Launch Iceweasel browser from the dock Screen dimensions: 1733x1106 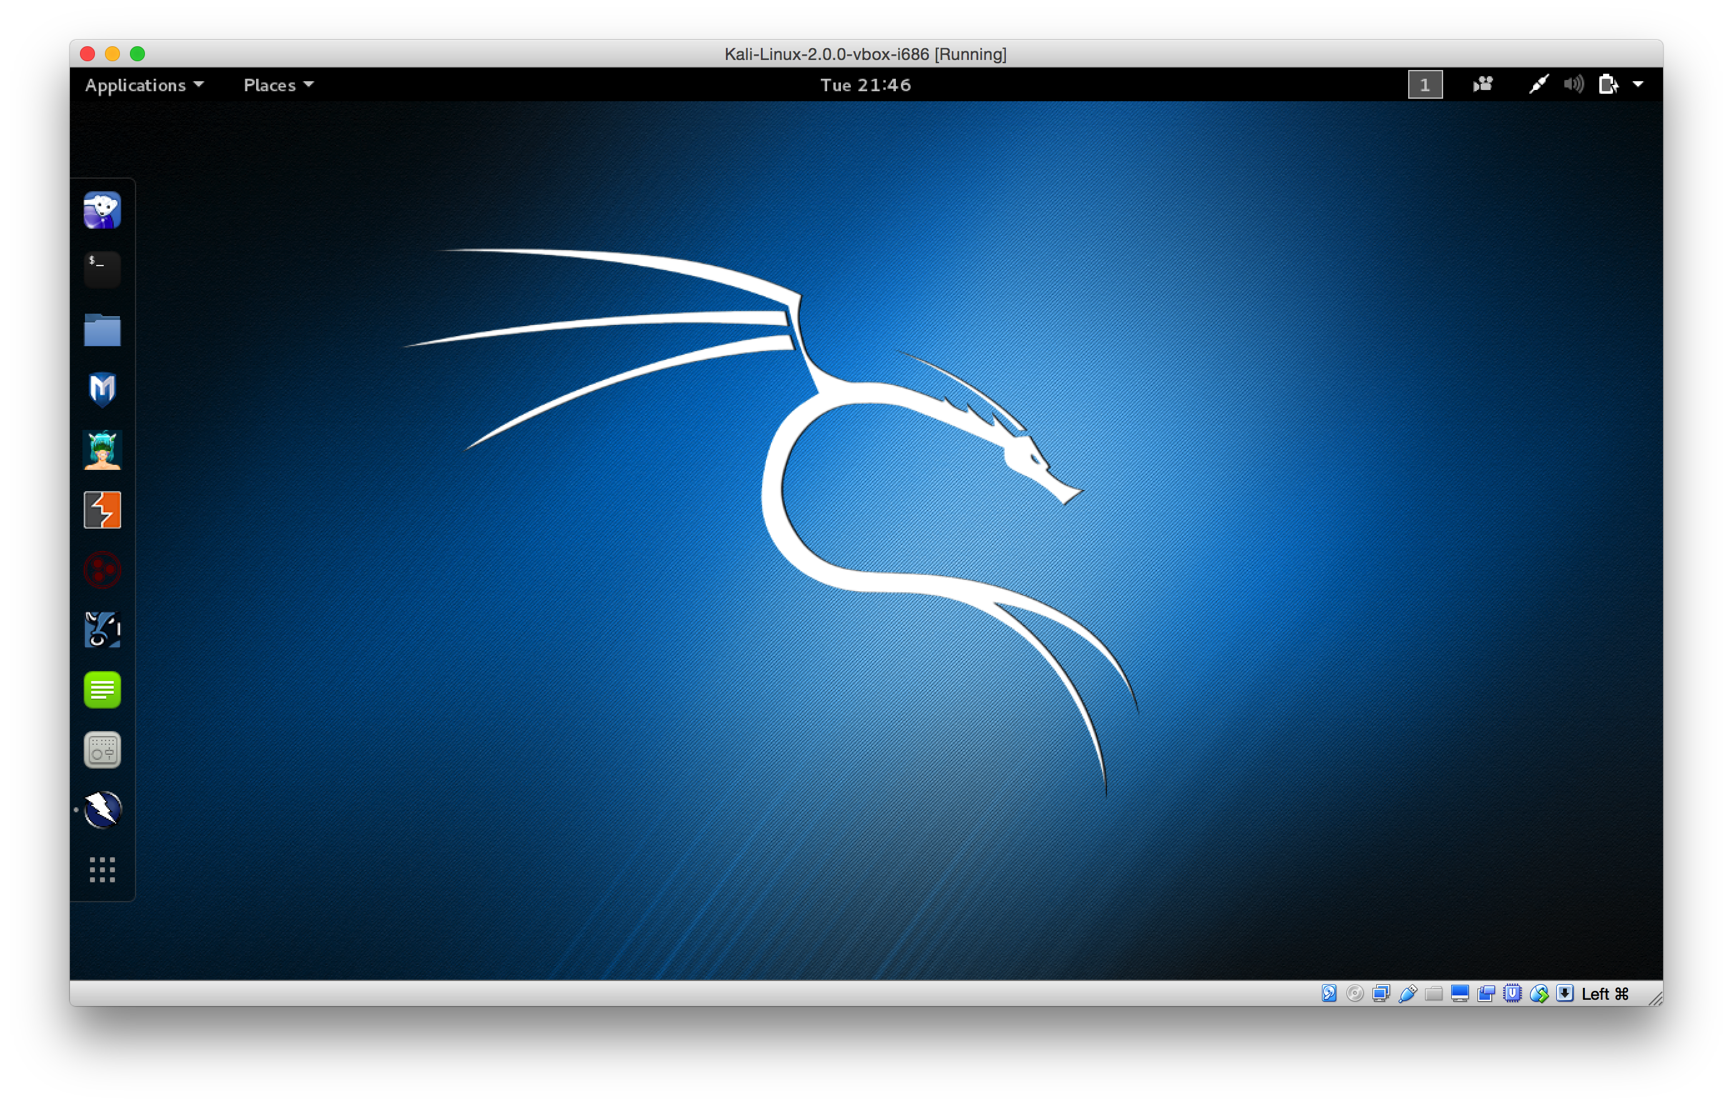(102, 210)
